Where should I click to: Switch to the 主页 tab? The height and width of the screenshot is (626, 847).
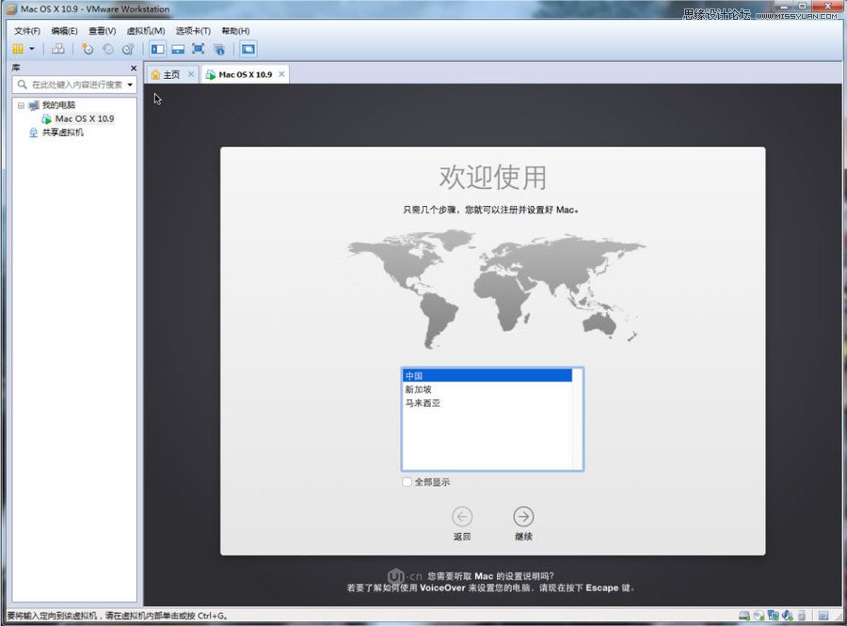169,74
